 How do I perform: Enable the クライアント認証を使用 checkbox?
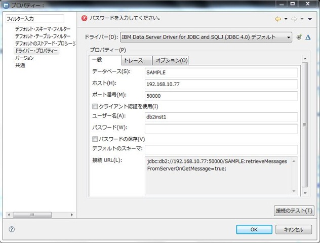95,106
